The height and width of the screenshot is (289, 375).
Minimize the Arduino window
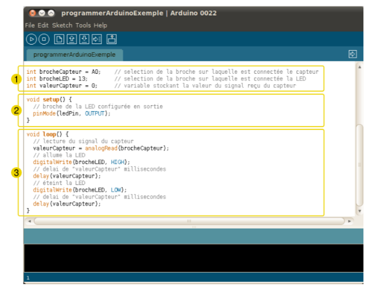point(42,13)
